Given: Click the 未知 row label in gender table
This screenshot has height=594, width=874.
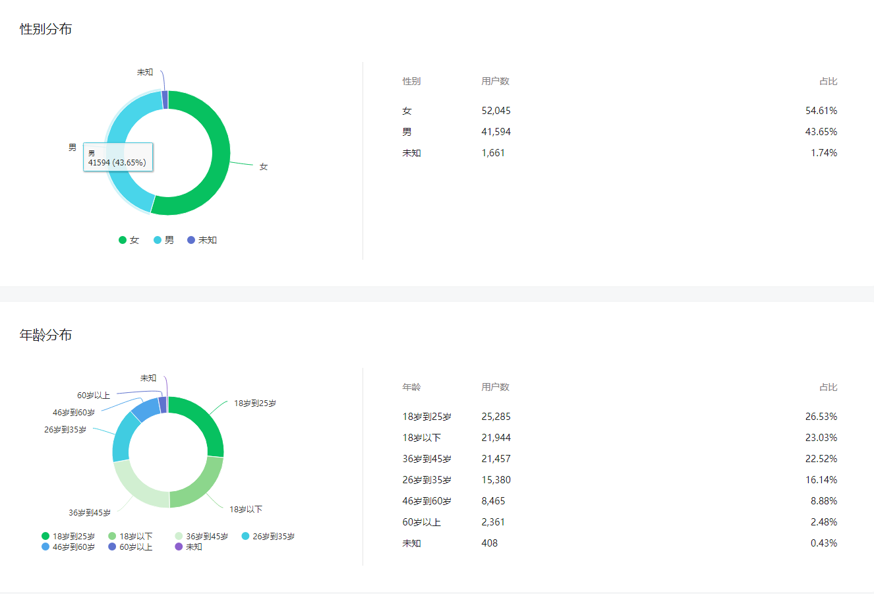Looking at the screenshot, I should point(412,153).
